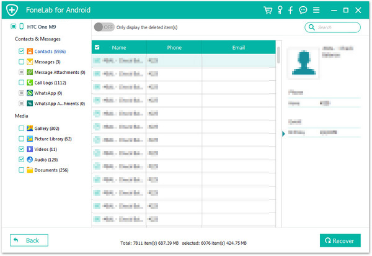Viewport: 372px width, 256px height.
Task: Select Gallery (302) category
Action: tap(46, 129)
